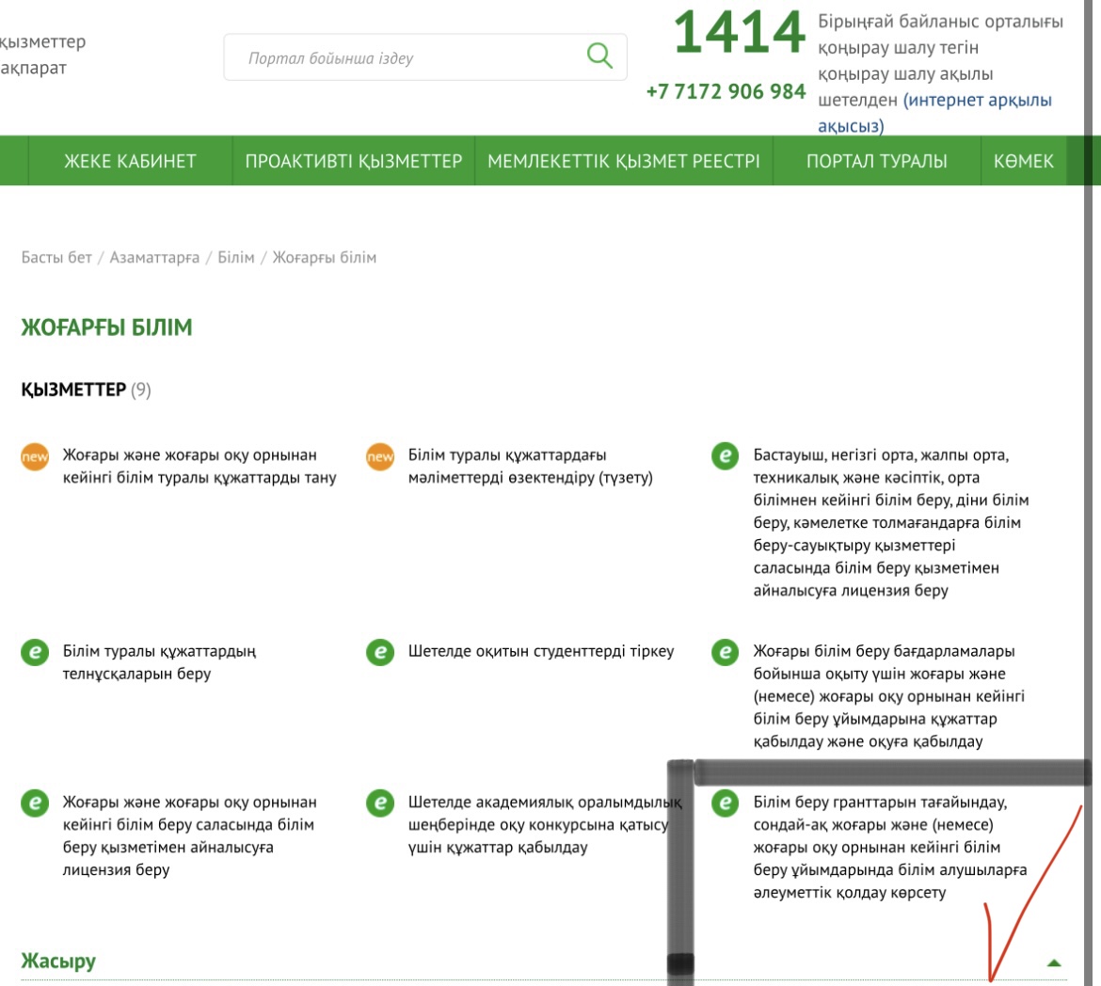Open the ЖЕКЕ КАБИНЕТ menu
Viewport: 1101px width, 986px height.
tap(130, 161)
